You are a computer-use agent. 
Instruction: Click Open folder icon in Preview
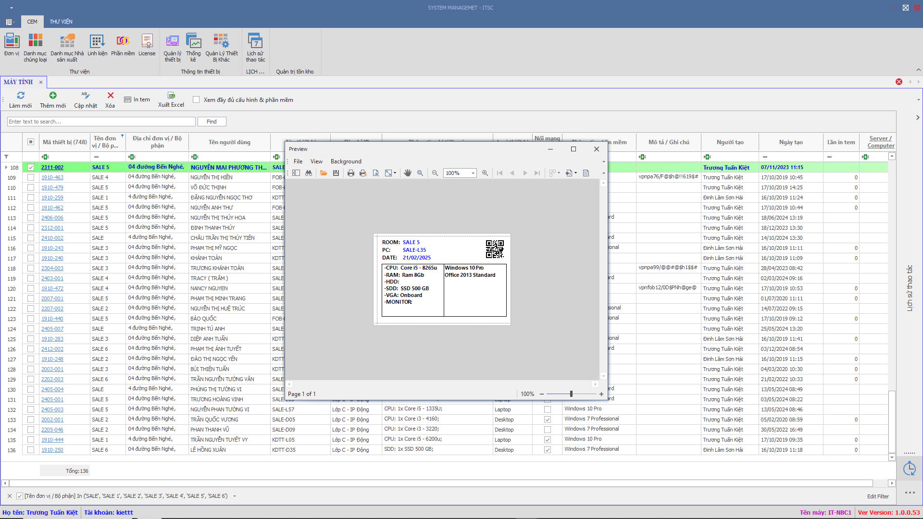324,173
